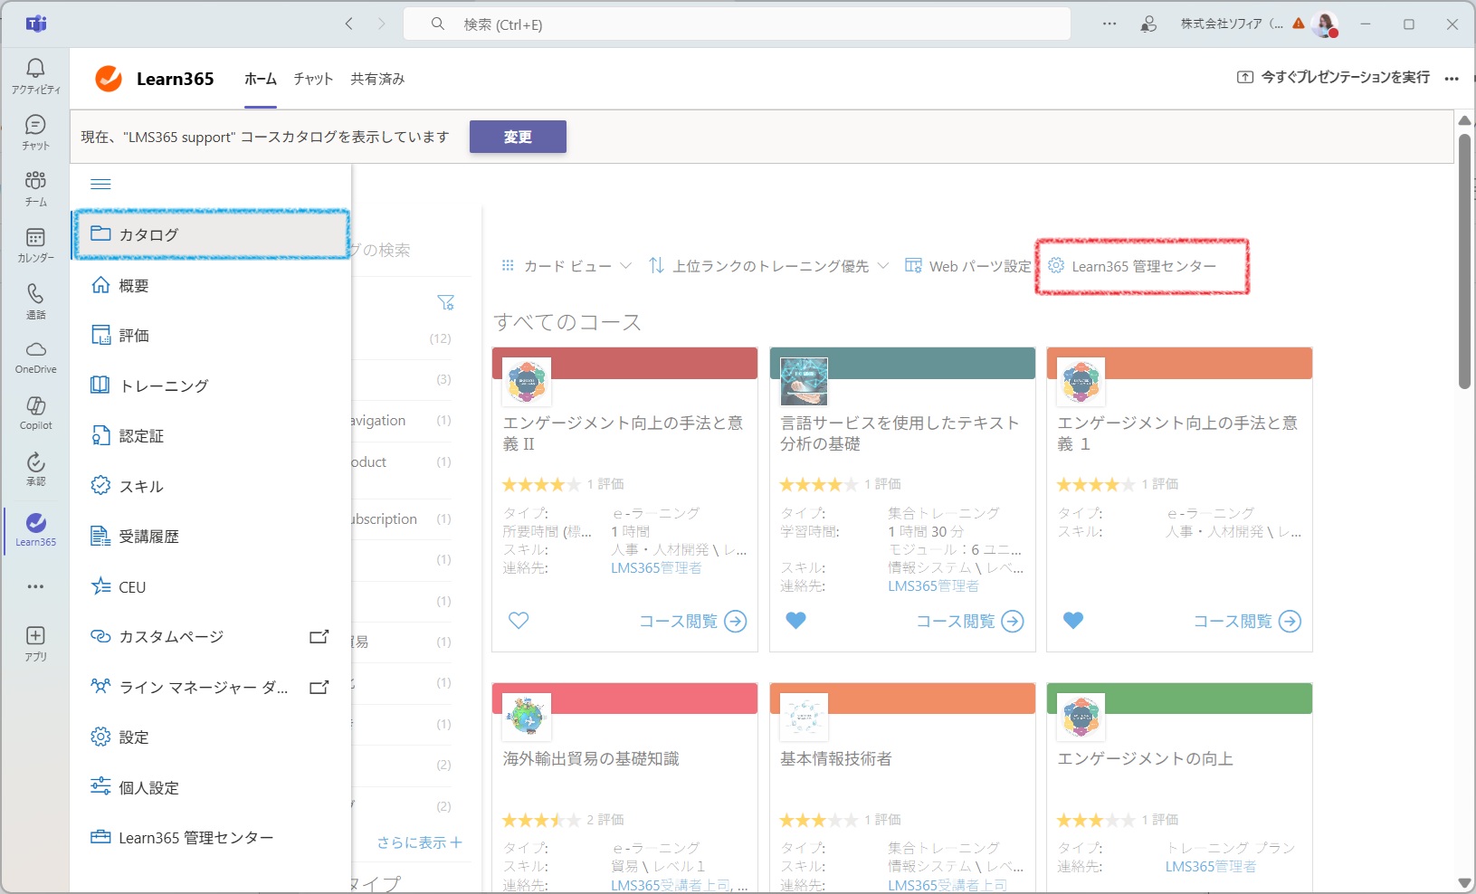Rate stars on 海外輸出貿易の基礎知識 card
Screen dimensions: 1476x894
tap(541, 820)
